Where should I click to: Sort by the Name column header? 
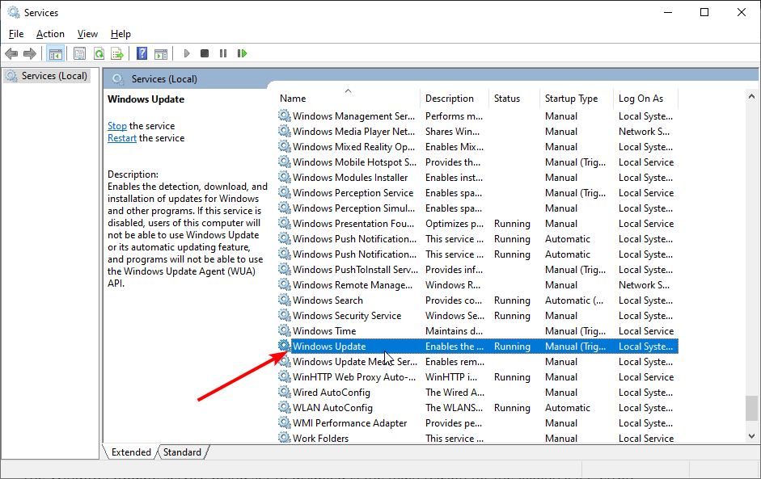tap(293, 99)
